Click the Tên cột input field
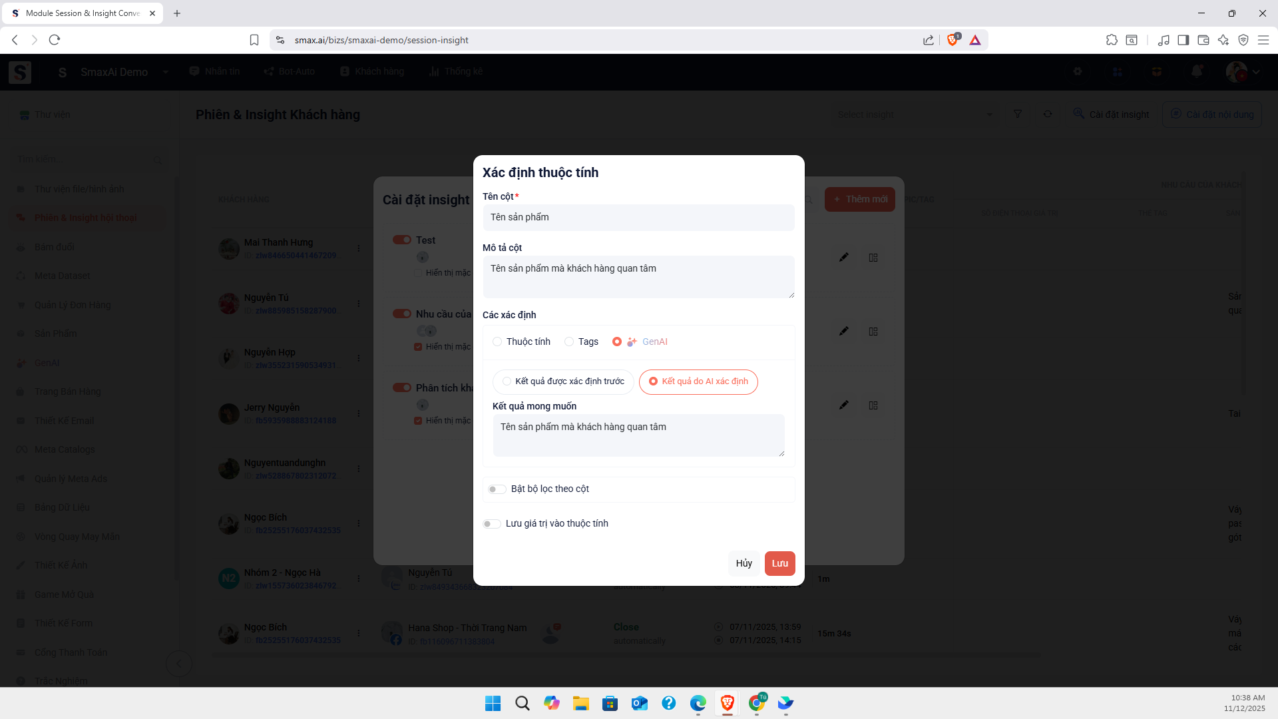 click(638, 218)
